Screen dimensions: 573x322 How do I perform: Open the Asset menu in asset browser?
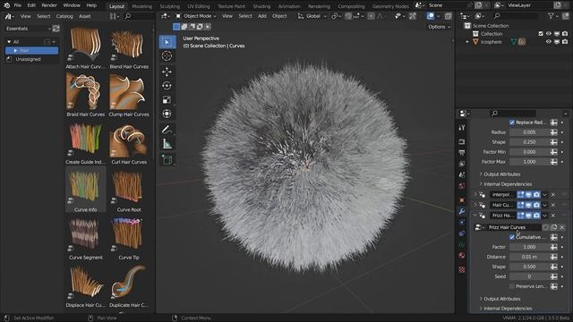click(85, 16)
